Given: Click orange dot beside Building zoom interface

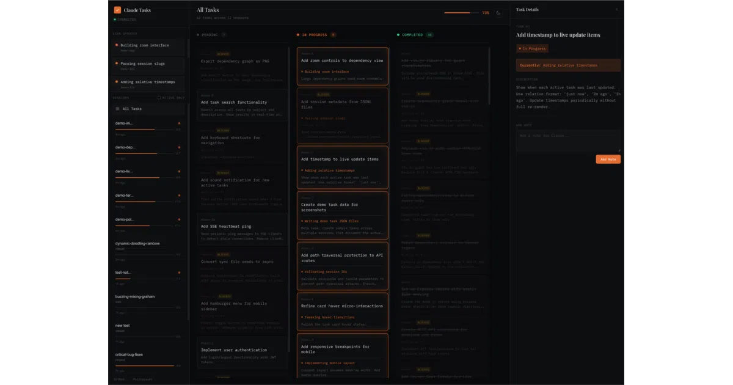Looking at the screenshot, I should pos(117,45).
